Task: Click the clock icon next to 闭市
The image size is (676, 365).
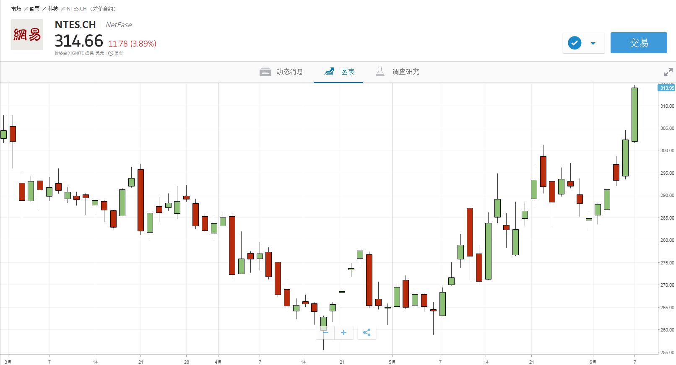Action: tap(111, 53)
